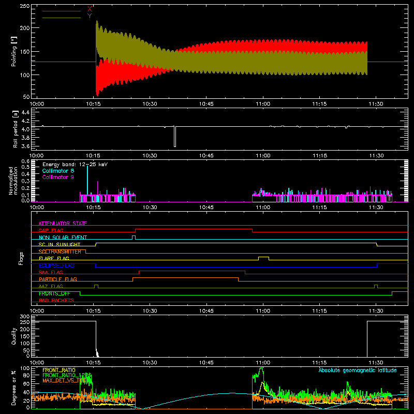This screenshot has height=414, width=414.
Task: Select the green FRONT_RATIO_1225 legend entry
Action: coord(67,375)
